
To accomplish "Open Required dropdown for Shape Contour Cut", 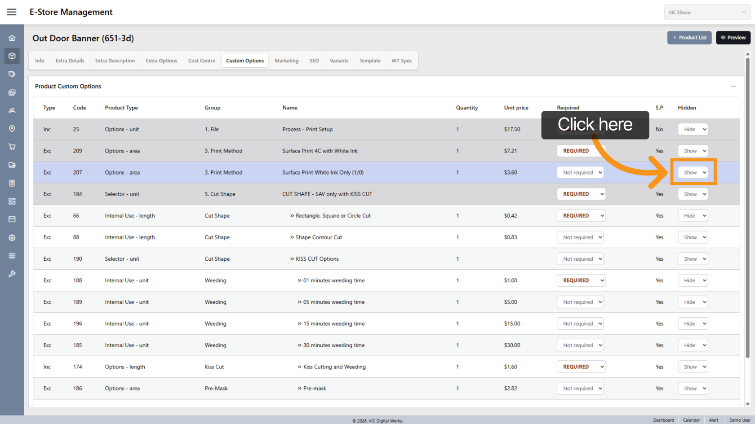I will [x=580, y=237].
